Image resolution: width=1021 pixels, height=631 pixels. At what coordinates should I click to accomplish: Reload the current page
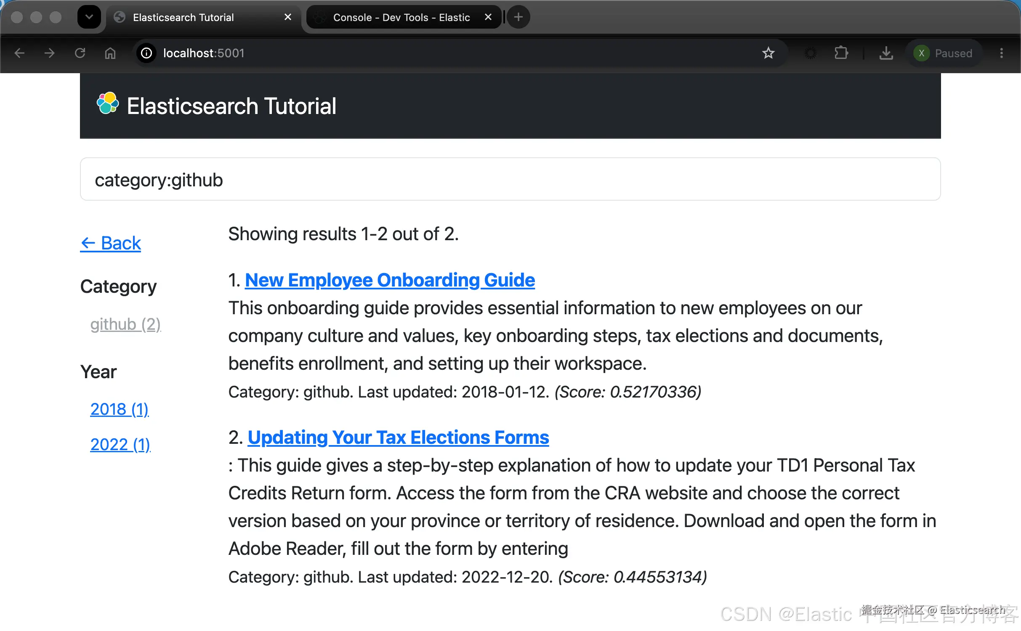[80, 53]
